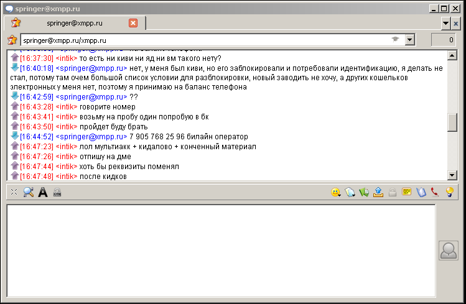Click the star icon beside address field

[12, 40]
